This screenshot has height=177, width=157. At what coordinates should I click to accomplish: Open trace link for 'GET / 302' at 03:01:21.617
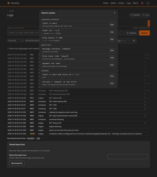pos(145,109)
